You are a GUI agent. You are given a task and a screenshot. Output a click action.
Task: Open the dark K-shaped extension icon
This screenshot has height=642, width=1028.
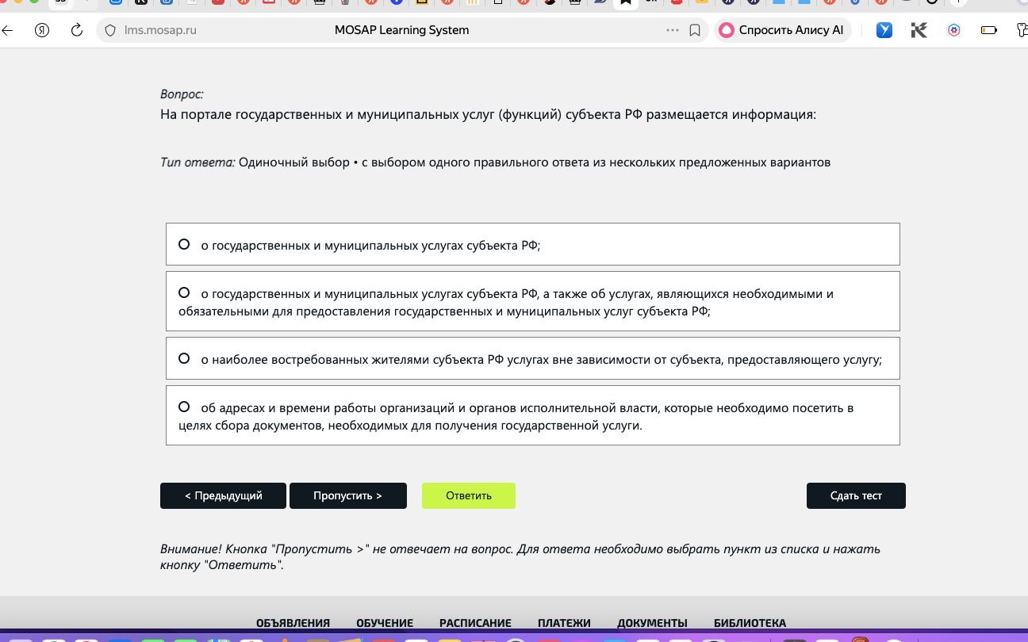point(919,30)
